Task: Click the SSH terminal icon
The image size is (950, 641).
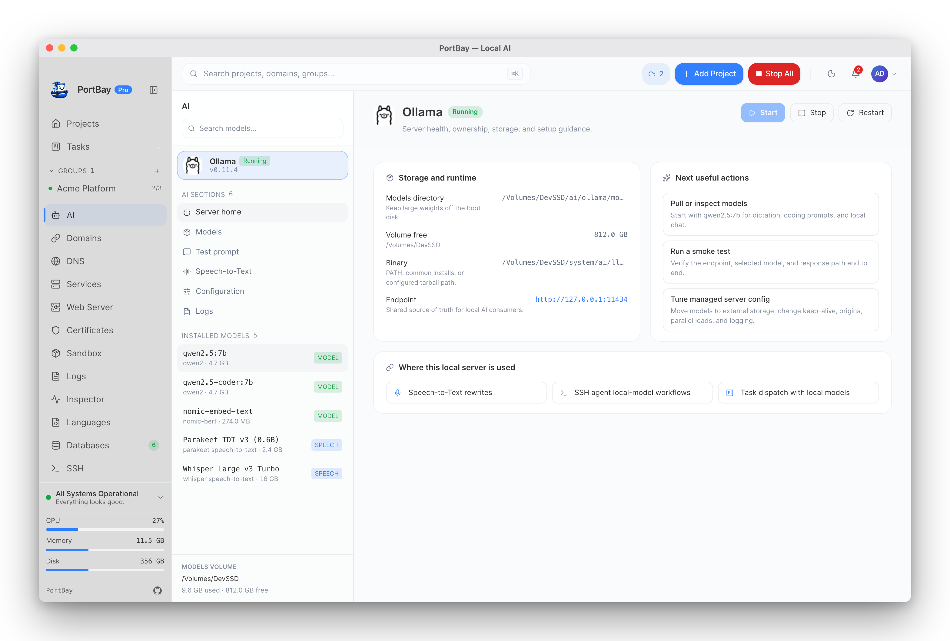Action: click(x=56, y=469)
